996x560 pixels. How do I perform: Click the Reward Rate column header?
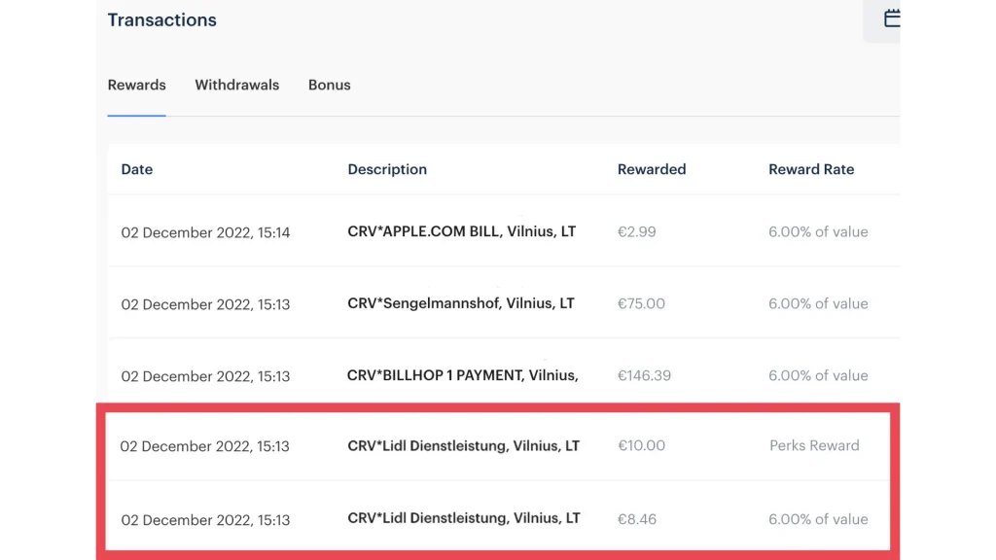[x=810, y=169]
